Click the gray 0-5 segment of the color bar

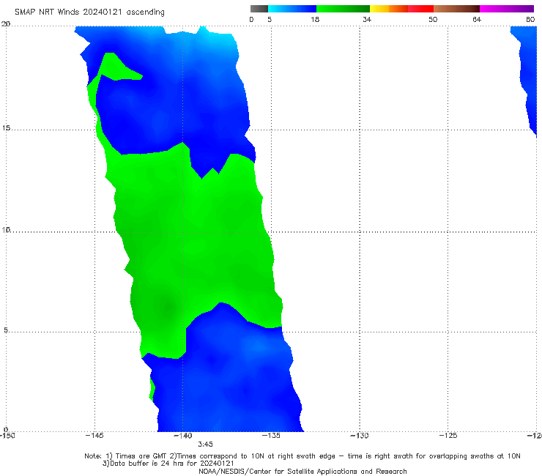pyautogui.click(x=259, y=9)
